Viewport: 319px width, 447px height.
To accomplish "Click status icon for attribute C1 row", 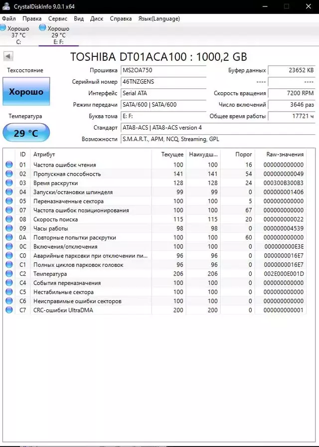I will (9, 264).
